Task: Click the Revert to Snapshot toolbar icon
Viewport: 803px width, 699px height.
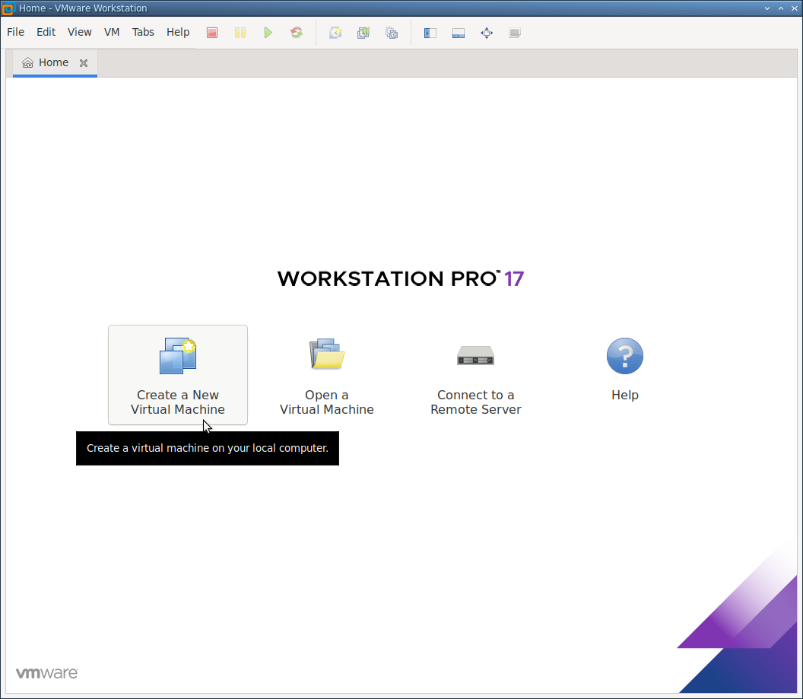Action: pyautogui.click(x=363, y=33)
